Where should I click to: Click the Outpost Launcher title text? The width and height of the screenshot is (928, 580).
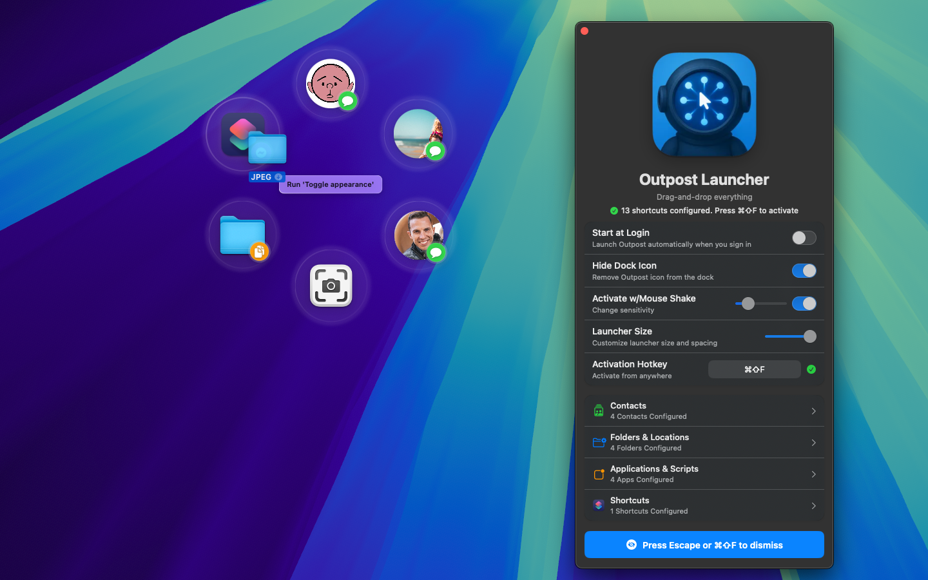pyautogui.click(x=704, y=180)
